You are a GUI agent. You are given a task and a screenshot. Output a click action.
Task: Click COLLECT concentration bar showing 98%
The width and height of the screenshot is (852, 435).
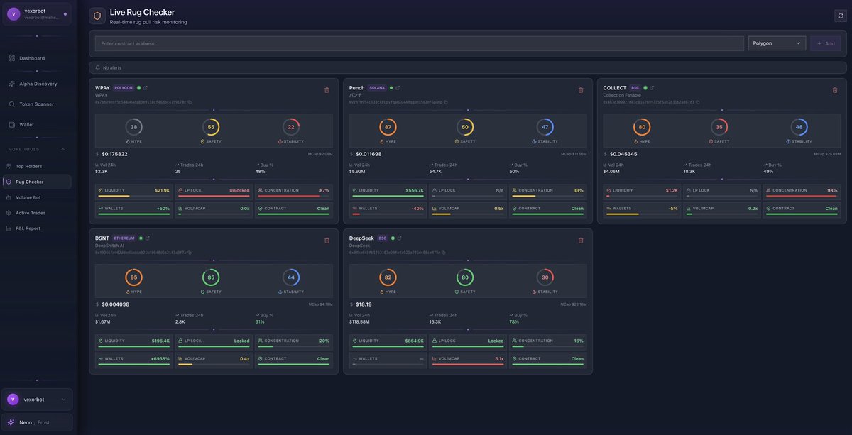(802, 192)
